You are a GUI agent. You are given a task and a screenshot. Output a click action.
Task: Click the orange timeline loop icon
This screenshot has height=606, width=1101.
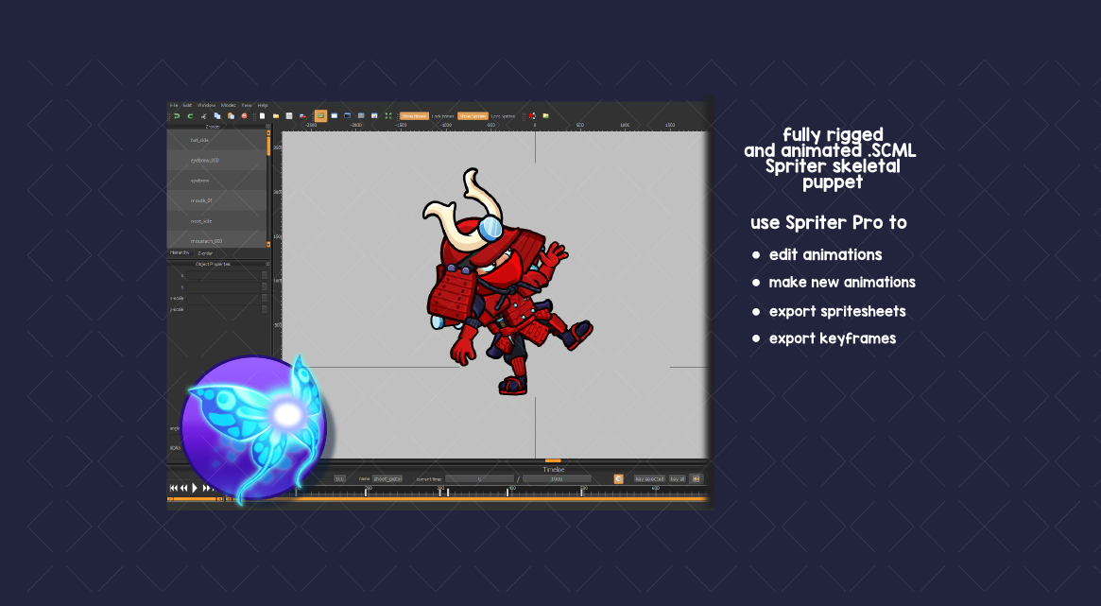619,479
